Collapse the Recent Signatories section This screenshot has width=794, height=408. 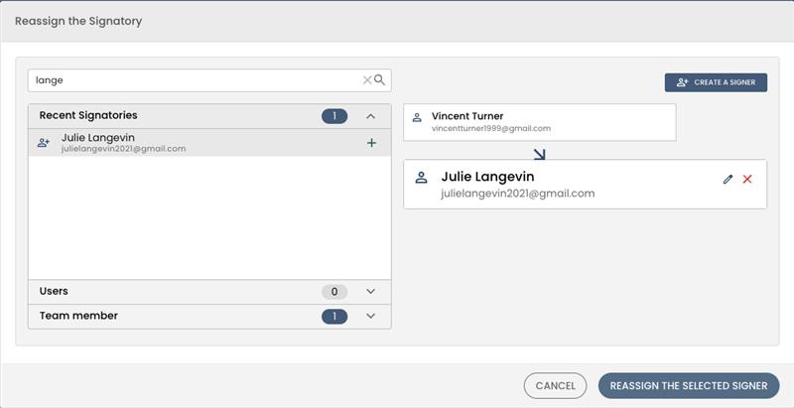pyautogui.click(x=370, y=116)
